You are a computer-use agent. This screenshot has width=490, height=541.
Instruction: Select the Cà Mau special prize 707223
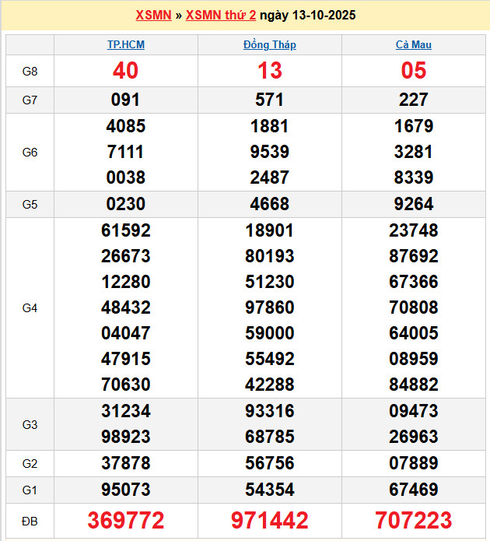414,521
